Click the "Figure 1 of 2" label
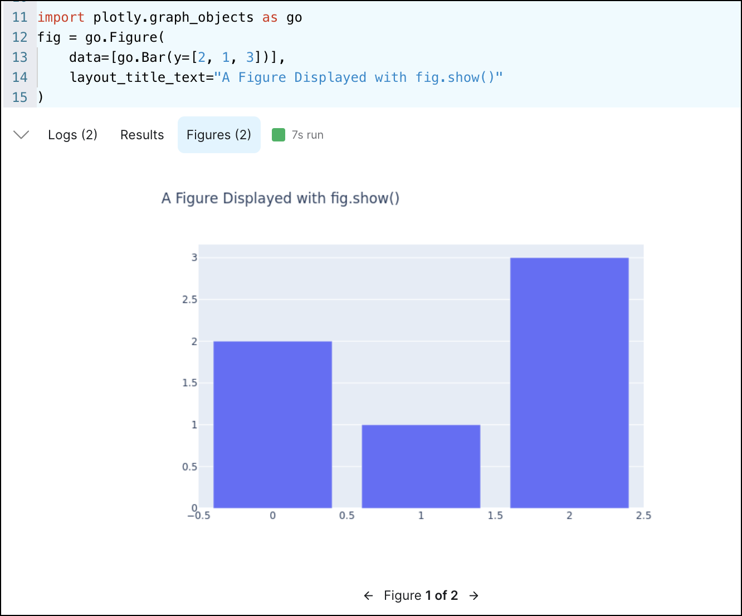The image size is (742, 616). (x=421, y=595)
